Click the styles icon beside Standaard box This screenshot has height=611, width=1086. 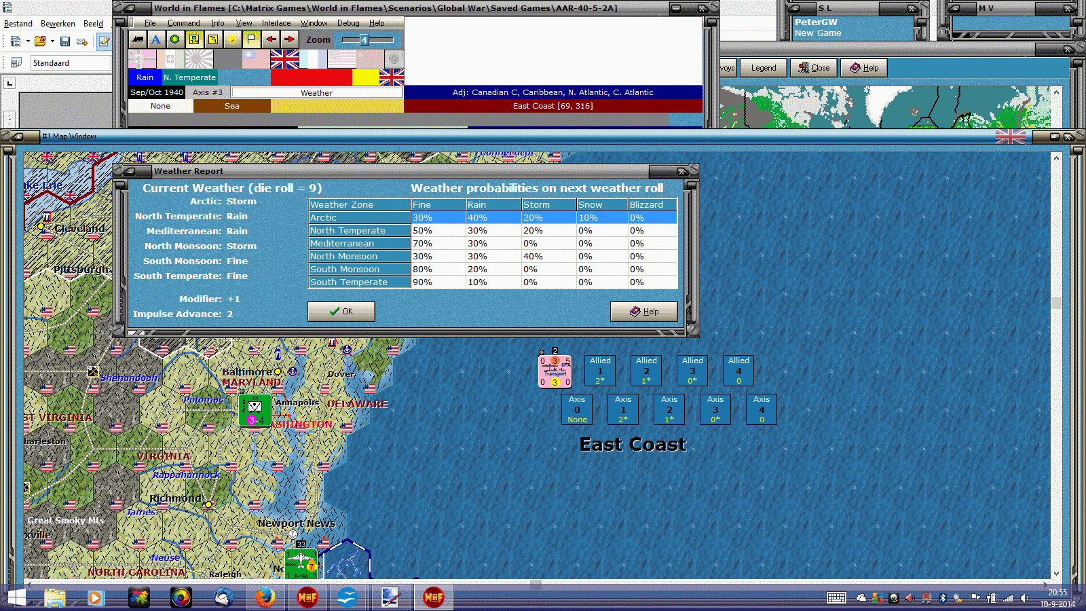[16, 62]
